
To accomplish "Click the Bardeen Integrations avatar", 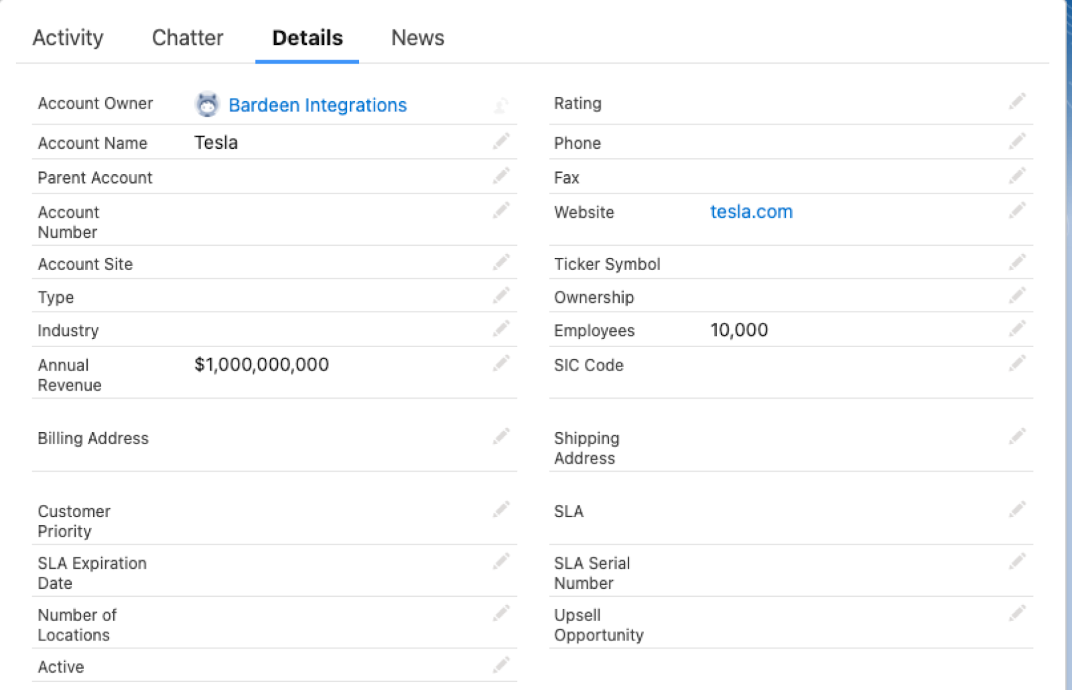I will click(x=207, y=104).
